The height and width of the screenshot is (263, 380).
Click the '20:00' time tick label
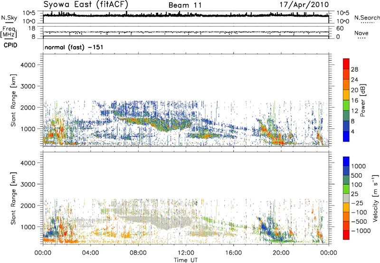point(281,253)
